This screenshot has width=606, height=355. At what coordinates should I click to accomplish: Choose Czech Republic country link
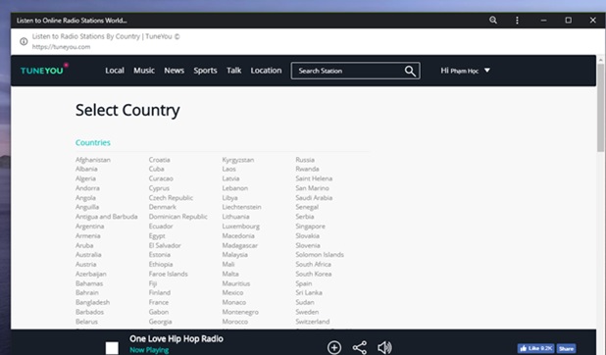pos(171,198)
